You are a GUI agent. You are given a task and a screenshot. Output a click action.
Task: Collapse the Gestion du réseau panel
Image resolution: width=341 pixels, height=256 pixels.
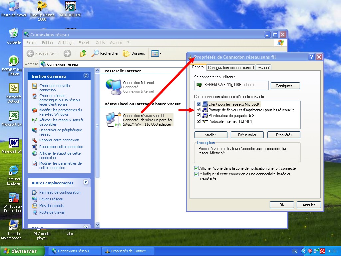[86, 76]
